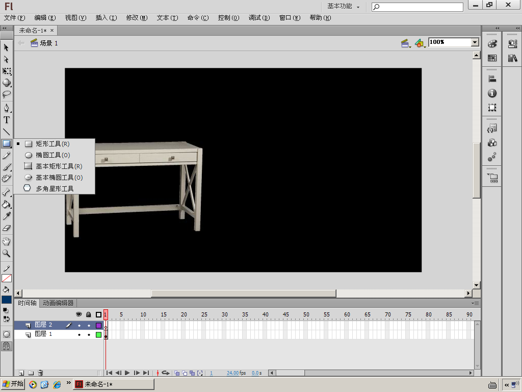Select the Line tool
The image size is (522, 392).
[6, 132]
